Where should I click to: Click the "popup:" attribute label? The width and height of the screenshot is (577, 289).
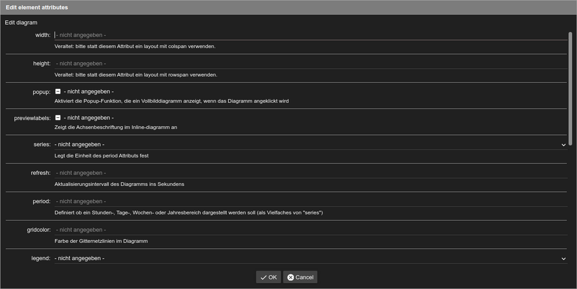click(41, 92)
